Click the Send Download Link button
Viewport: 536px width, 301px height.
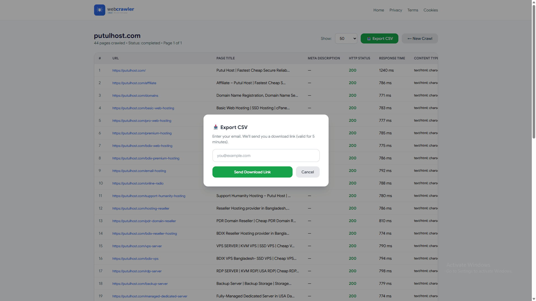(x=252, y=172)
